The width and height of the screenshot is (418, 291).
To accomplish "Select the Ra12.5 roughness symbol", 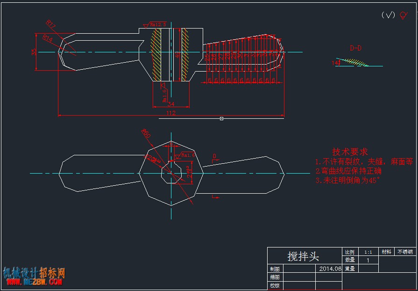I will 155,24.
